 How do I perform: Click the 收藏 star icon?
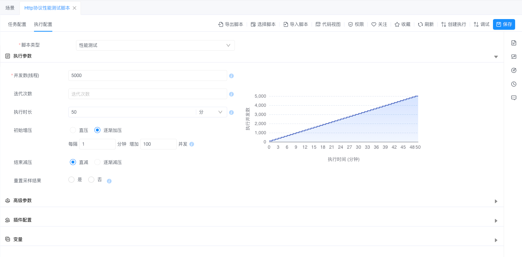[397, 24]
